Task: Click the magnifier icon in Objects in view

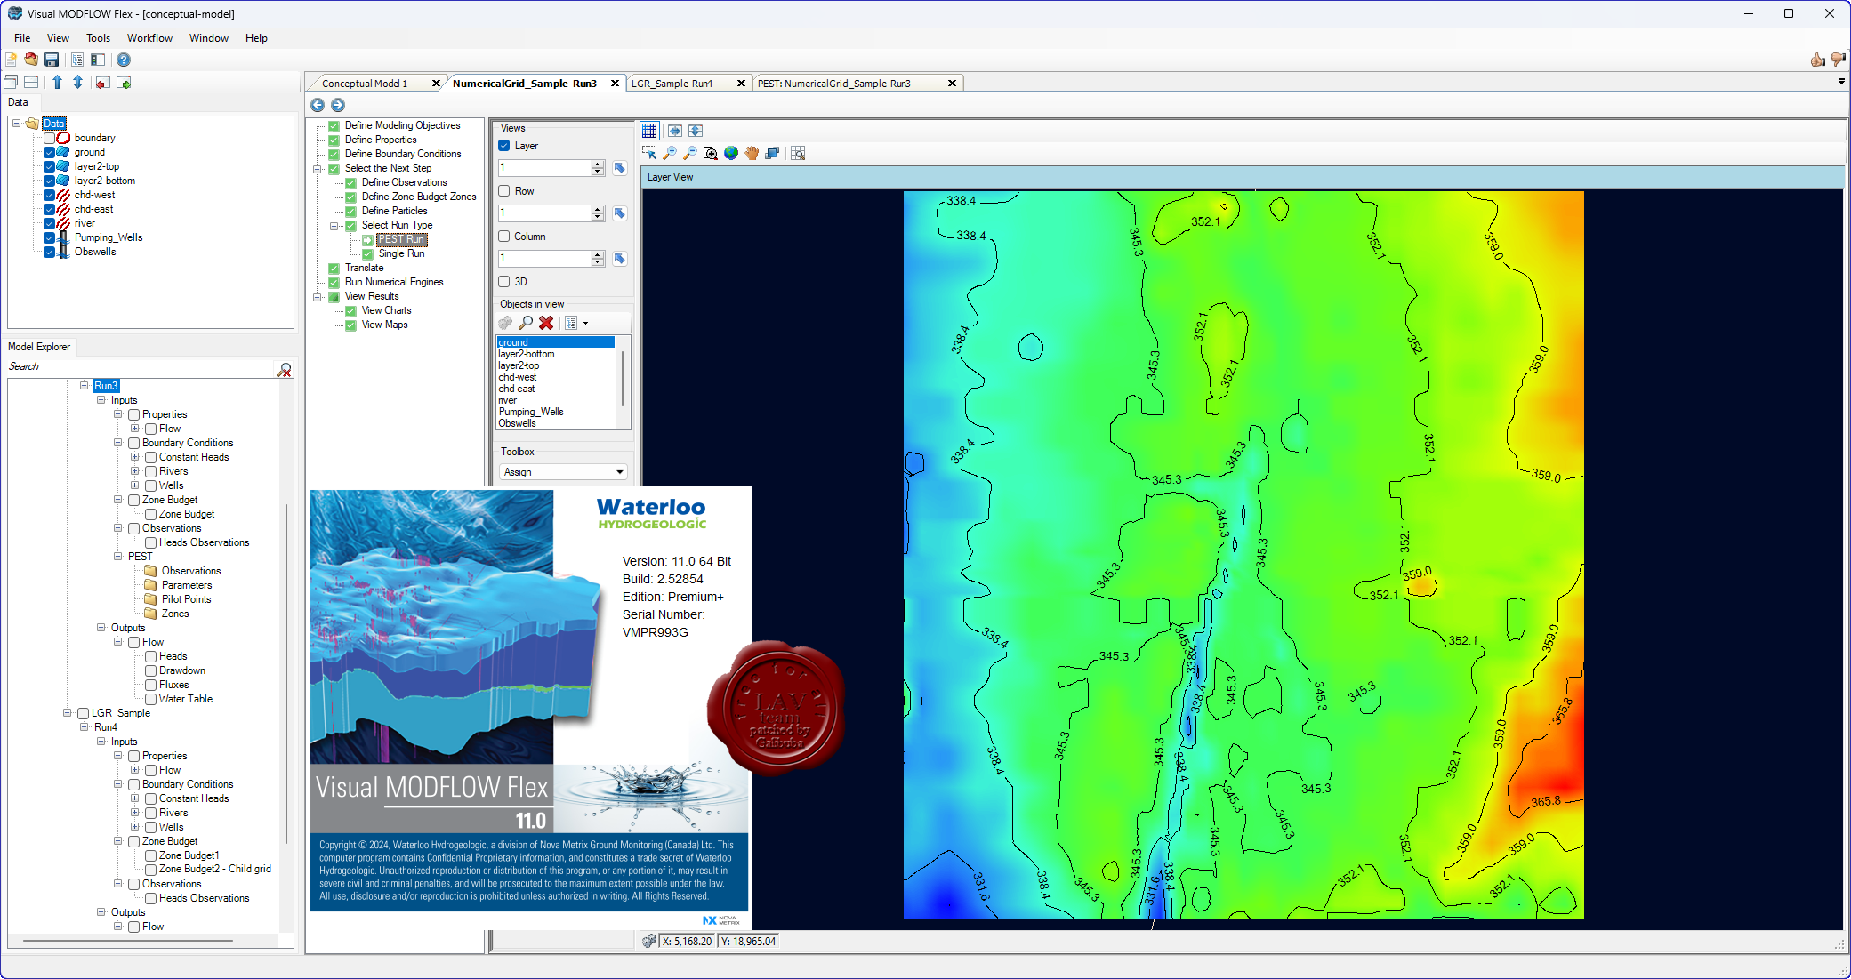Action: point(526,323)
